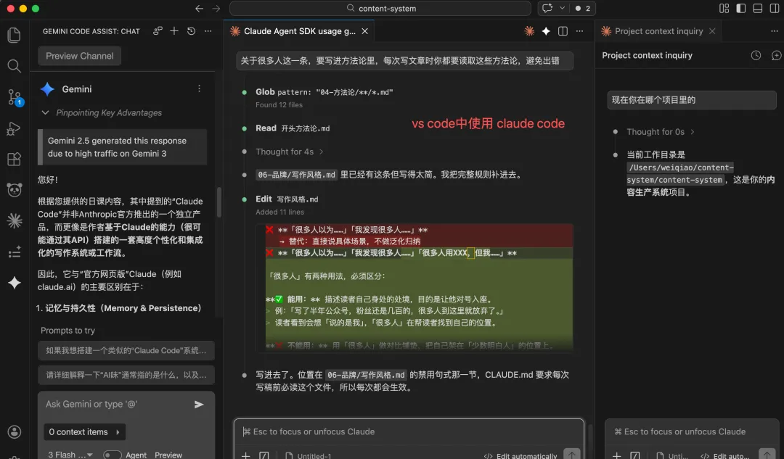Click the content-system command center search
This screenshot has width=784, height=459.
coord(380,8)
